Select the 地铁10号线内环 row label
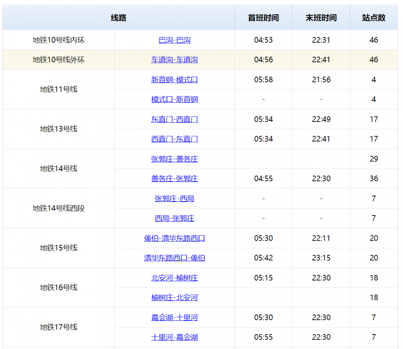This screenshot has height=349, width=403. click(58, 40)
